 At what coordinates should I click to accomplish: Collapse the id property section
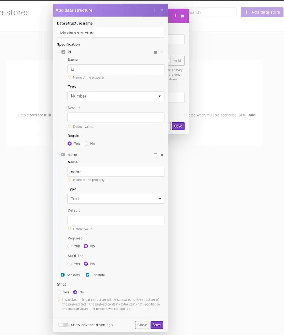coord(63,52)
